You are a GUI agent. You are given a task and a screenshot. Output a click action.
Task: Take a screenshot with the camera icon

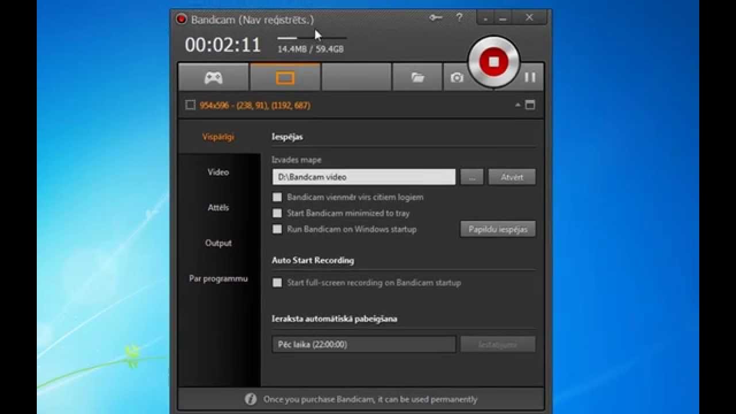tap(457, 78)
